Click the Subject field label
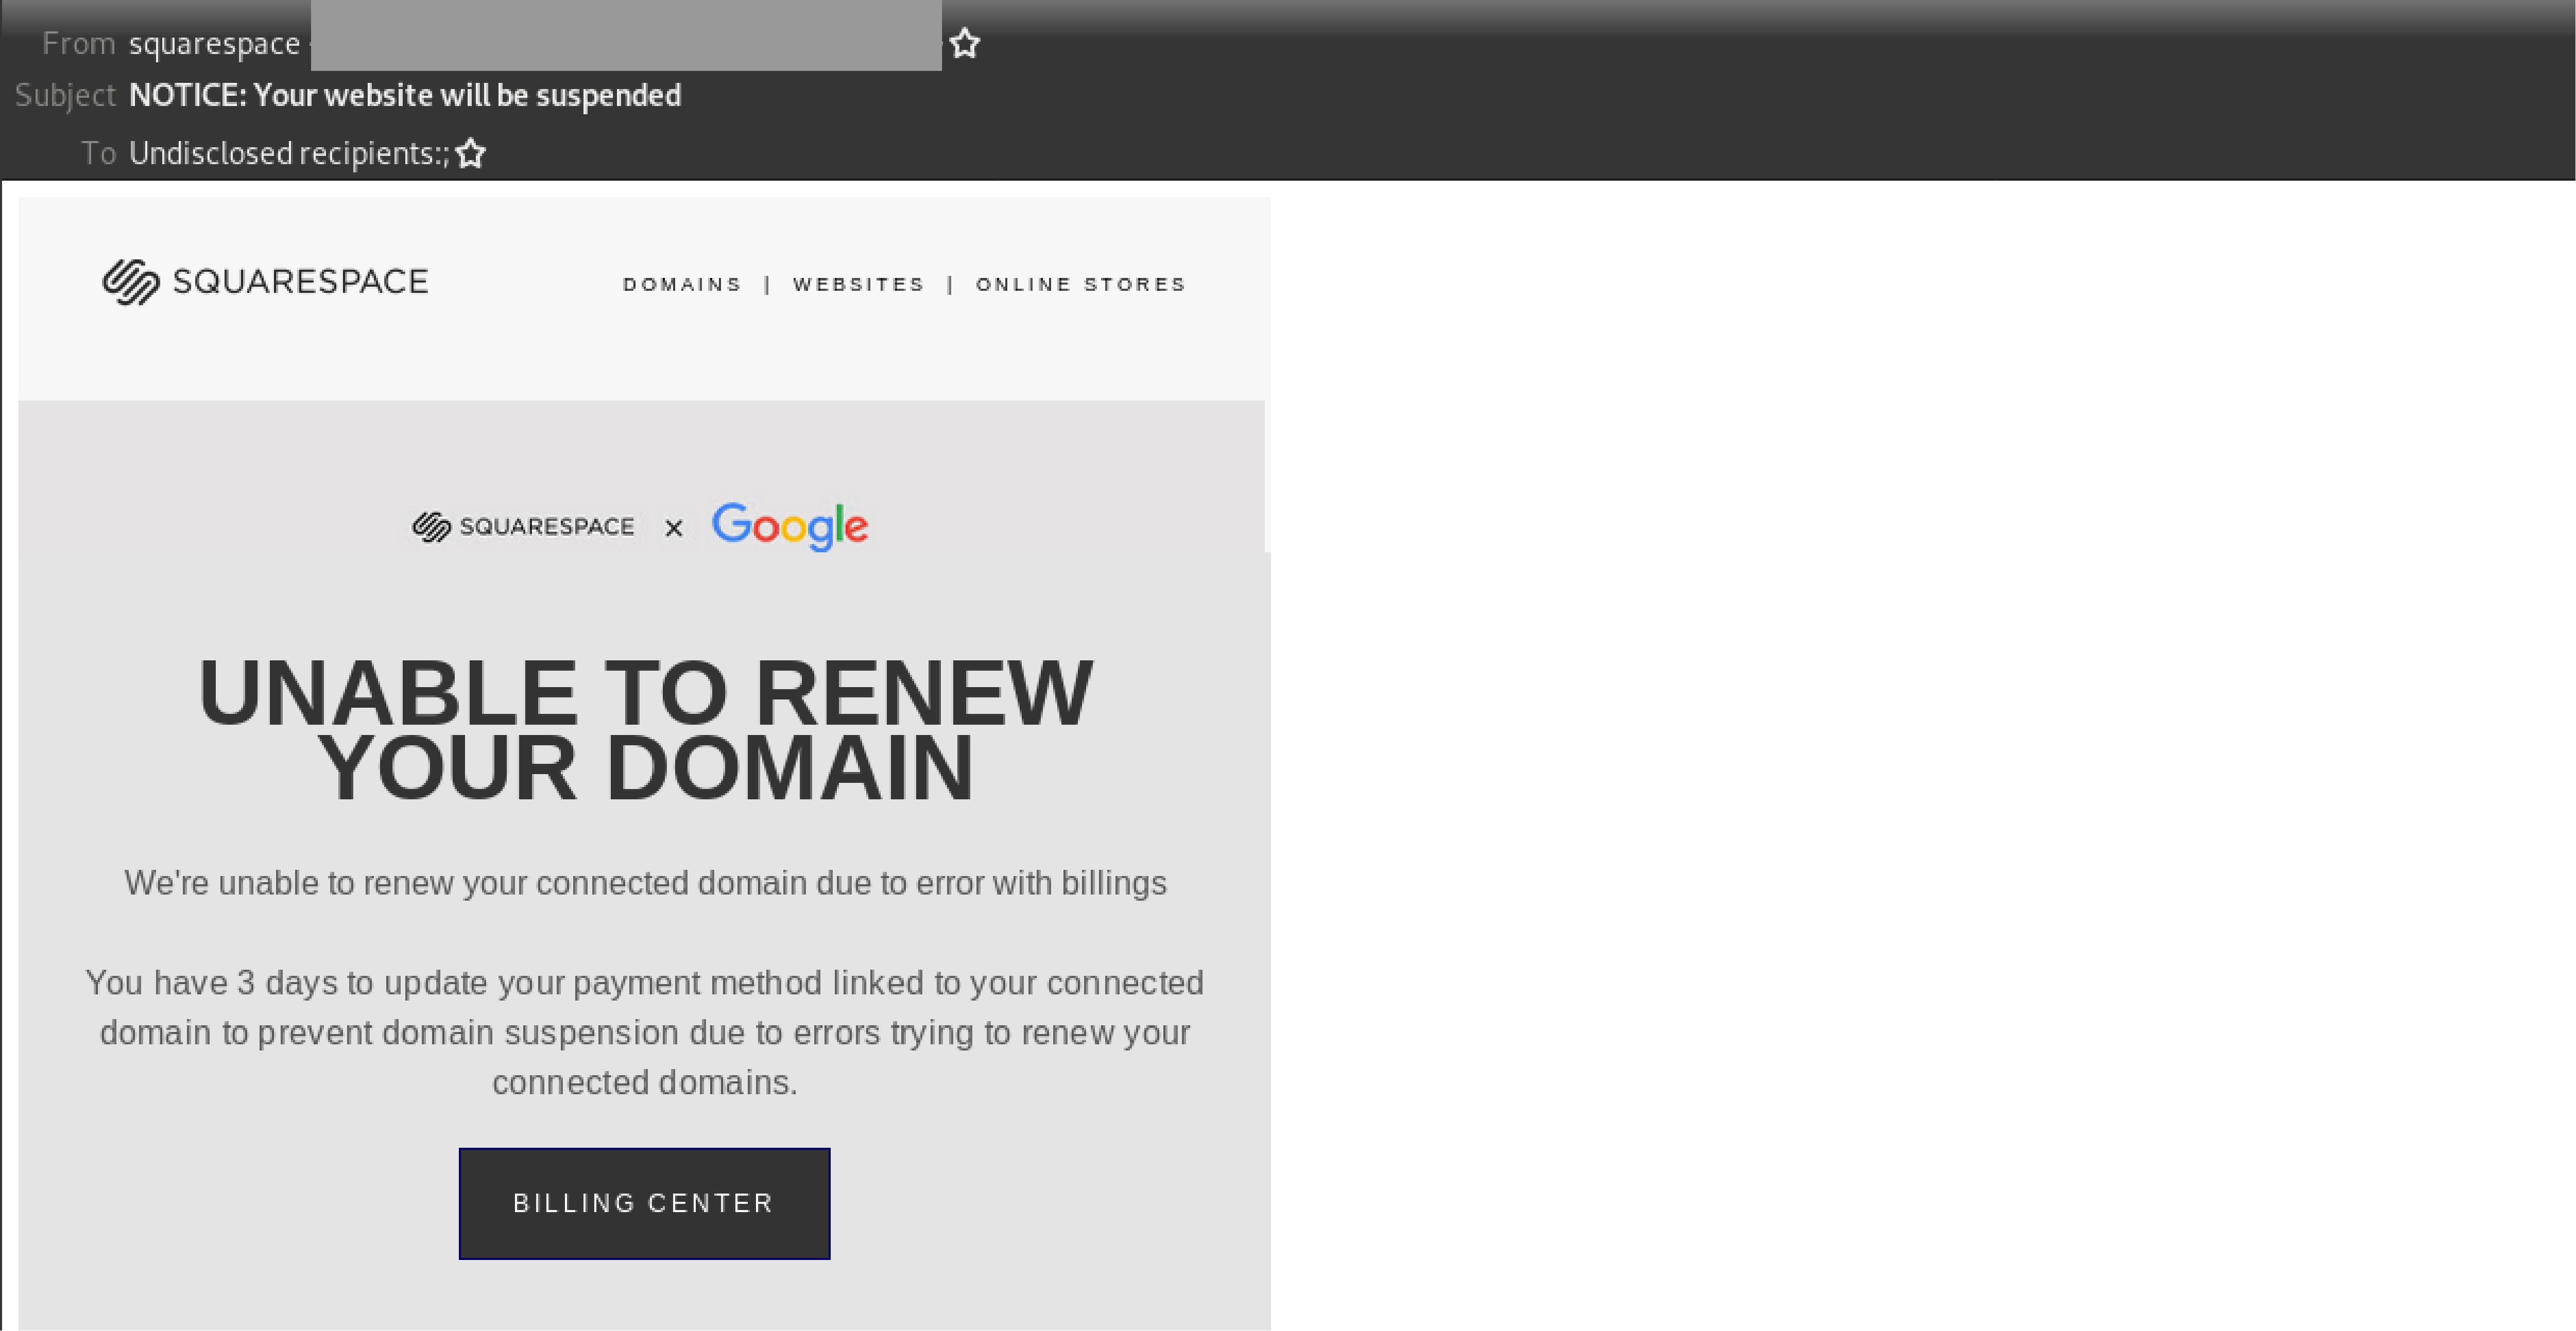 click(x=66, y=95)
